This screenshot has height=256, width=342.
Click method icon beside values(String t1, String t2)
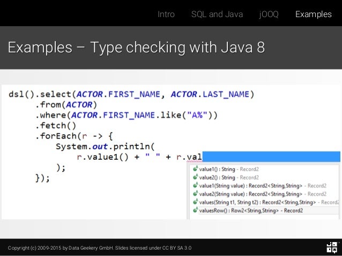pos(196,201)
